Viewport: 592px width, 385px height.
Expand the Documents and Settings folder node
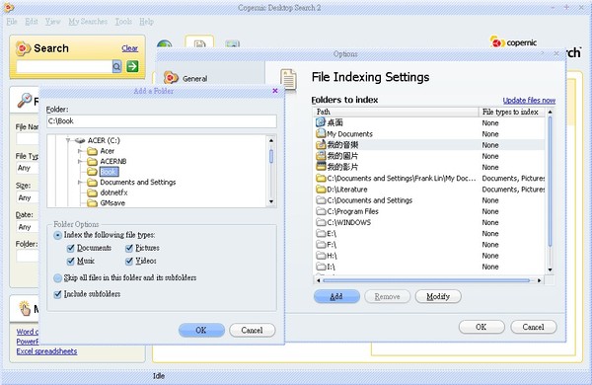click(80, 182)
